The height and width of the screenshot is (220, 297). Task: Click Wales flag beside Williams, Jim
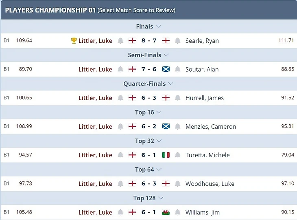(x=166, y=212)
